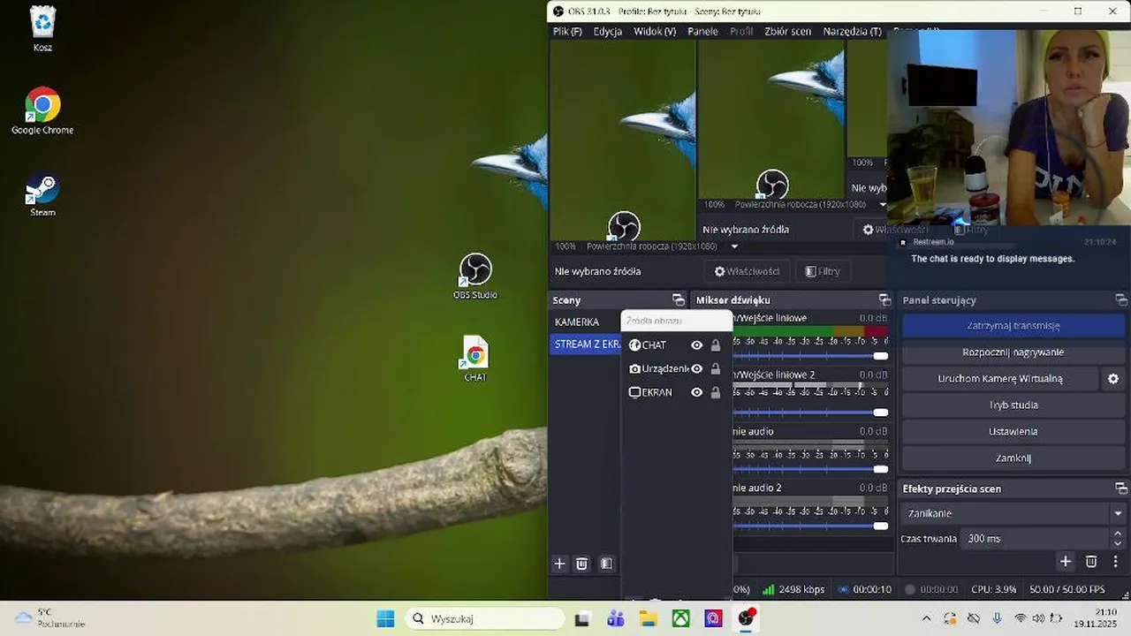Undock the Mikser dźwięku panel float icon
Screen dimensions: 1131x636
(884, 300)
